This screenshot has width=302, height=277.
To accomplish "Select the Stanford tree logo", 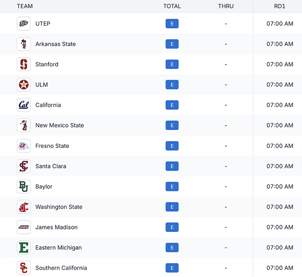I will coord(24,64).
